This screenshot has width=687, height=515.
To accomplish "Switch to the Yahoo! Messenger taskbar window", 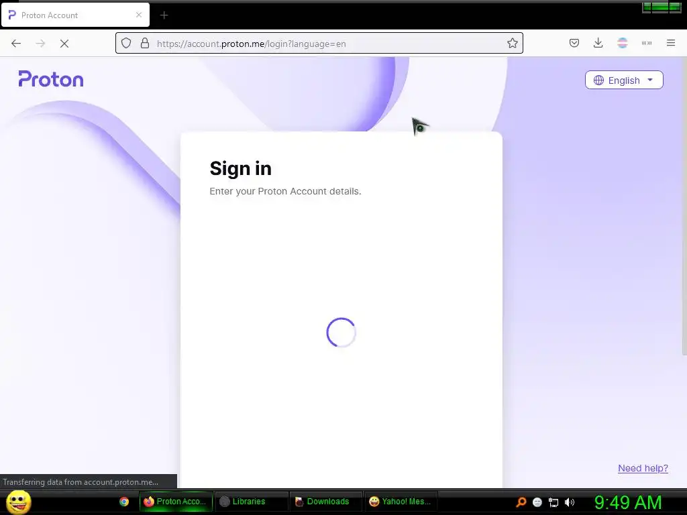I will (401, 502).
